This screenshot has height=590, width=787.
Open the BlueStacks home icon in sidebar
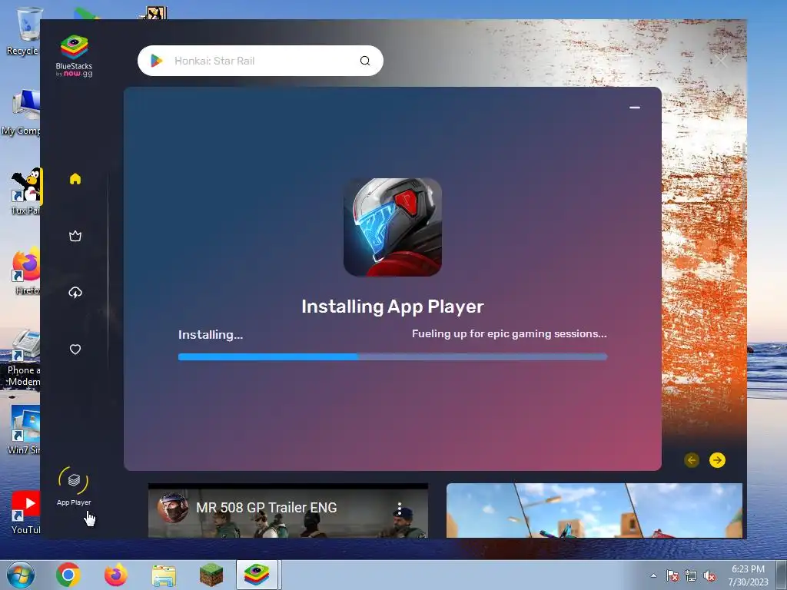tap(75, 178)
